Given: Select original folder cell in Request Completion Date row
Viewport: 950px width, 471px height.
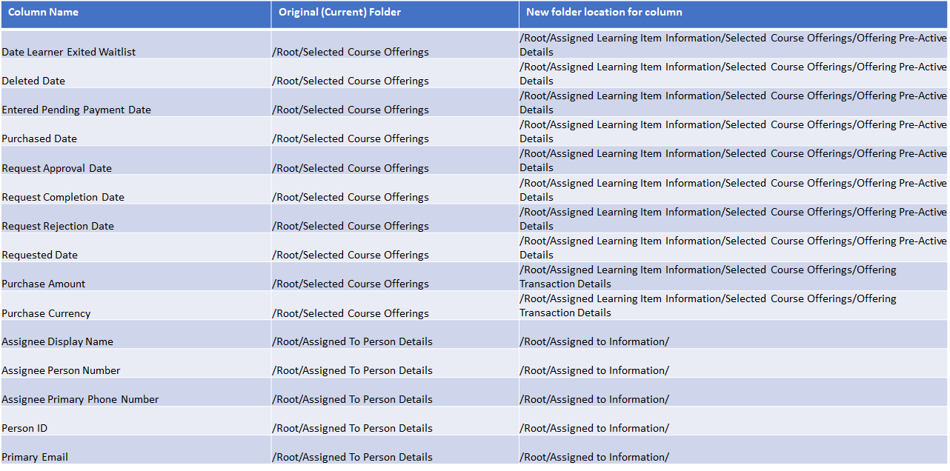Looking at the screenshot, I should (395, 190).
